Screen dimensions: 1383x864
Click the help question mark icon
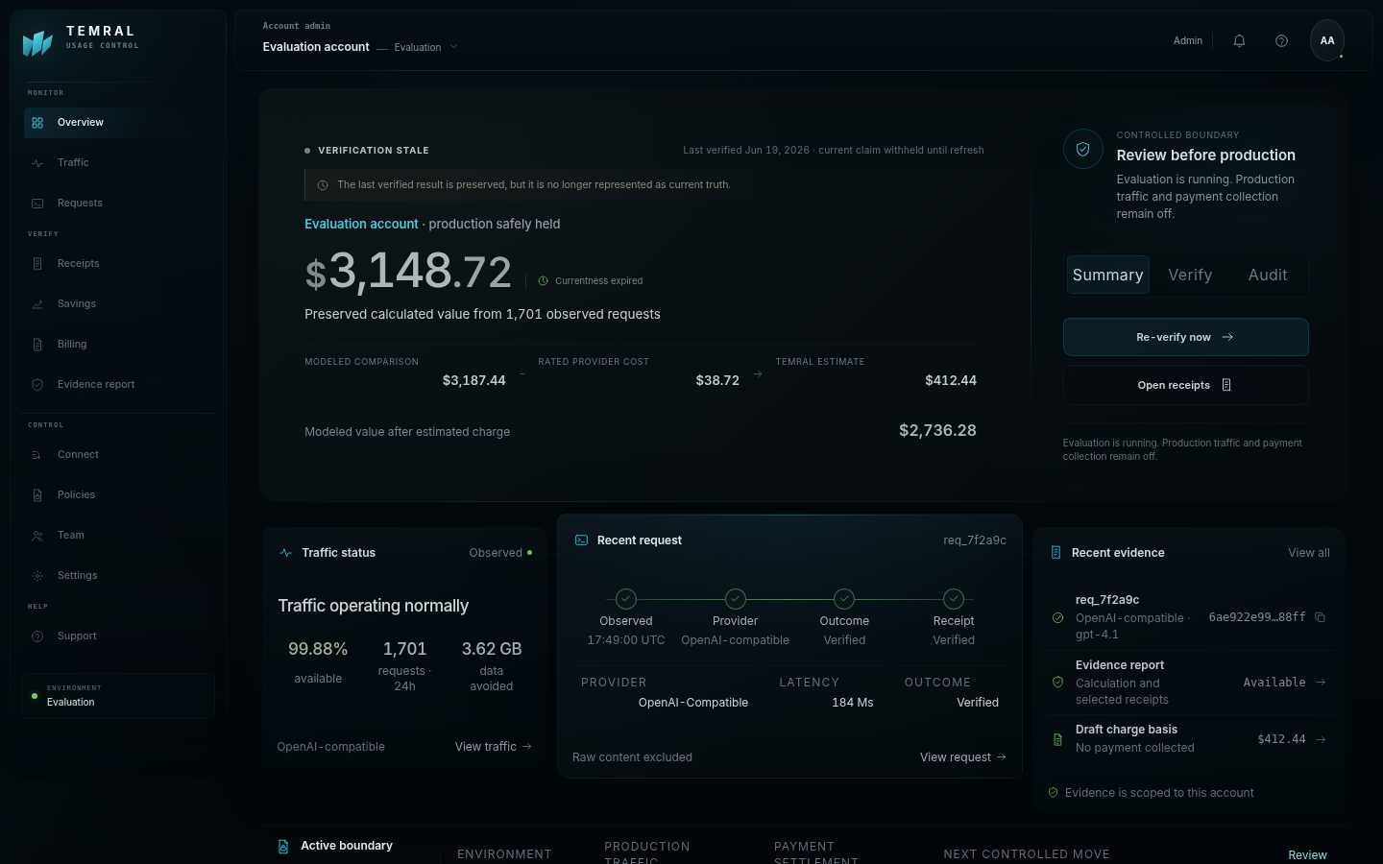tap(1281, 40)
